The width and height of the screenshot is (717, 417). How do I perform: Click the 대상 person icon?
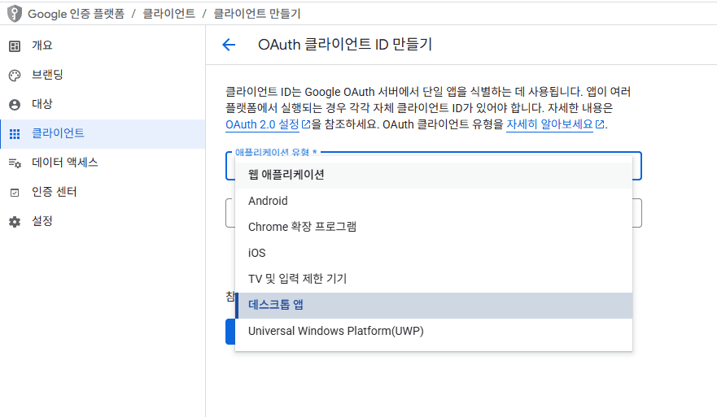[15, 105]
